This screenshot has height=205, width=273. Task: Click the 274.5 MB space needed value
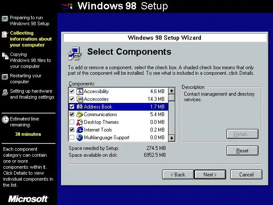[x=156, y=148]
